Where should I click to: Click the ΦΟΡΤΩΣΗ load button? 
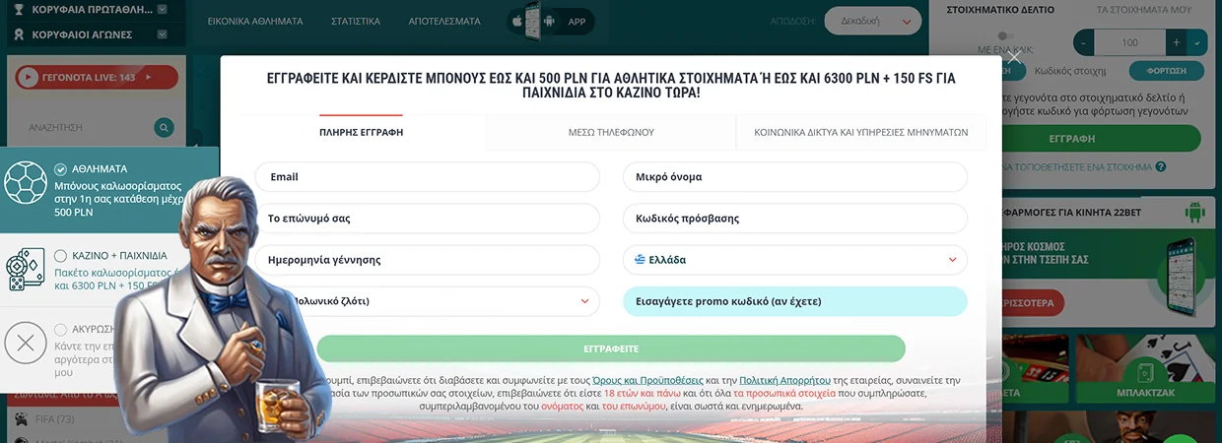point(1167,71)
